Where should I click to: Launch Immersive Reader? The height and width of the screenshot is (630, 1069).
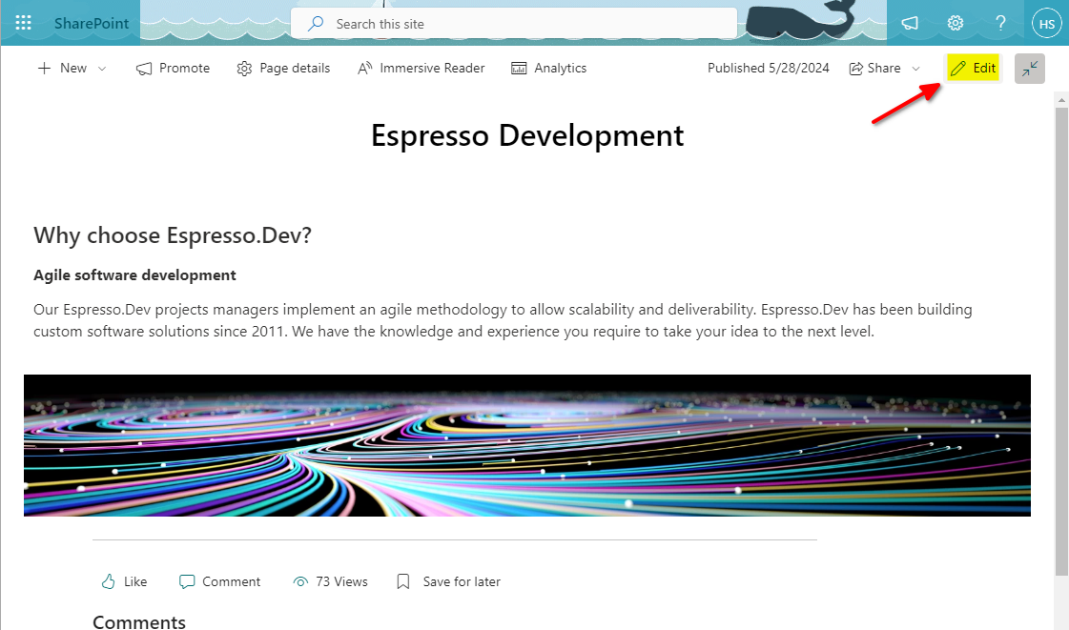tap(421, 69)
